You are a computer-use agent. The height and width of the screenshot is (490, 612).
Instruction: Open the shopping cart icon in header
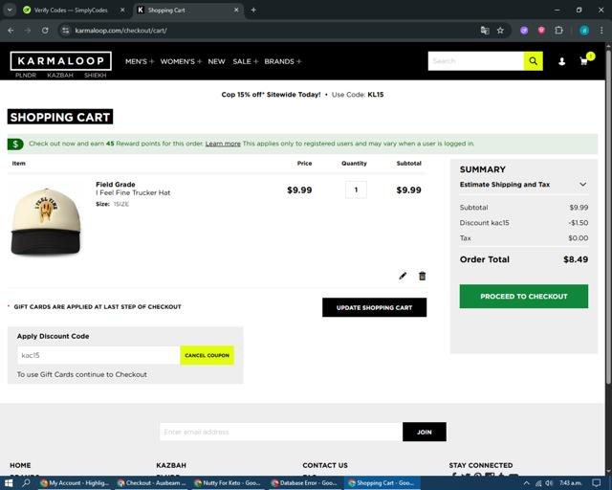coord(584,61)
